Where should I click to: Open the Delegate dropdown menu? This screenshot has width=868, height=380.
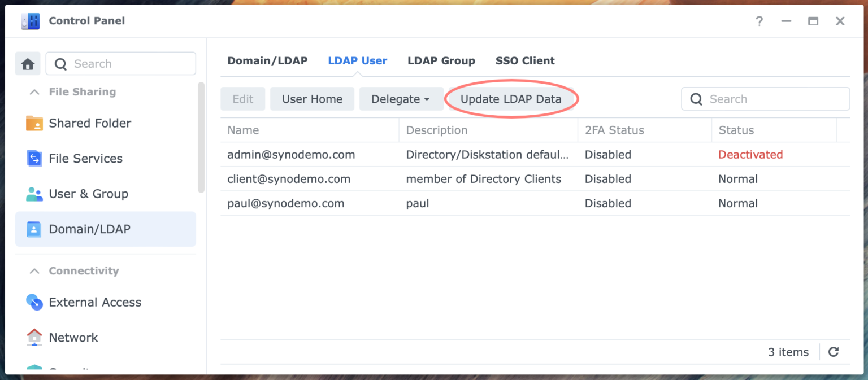click(x=401, y=98)
